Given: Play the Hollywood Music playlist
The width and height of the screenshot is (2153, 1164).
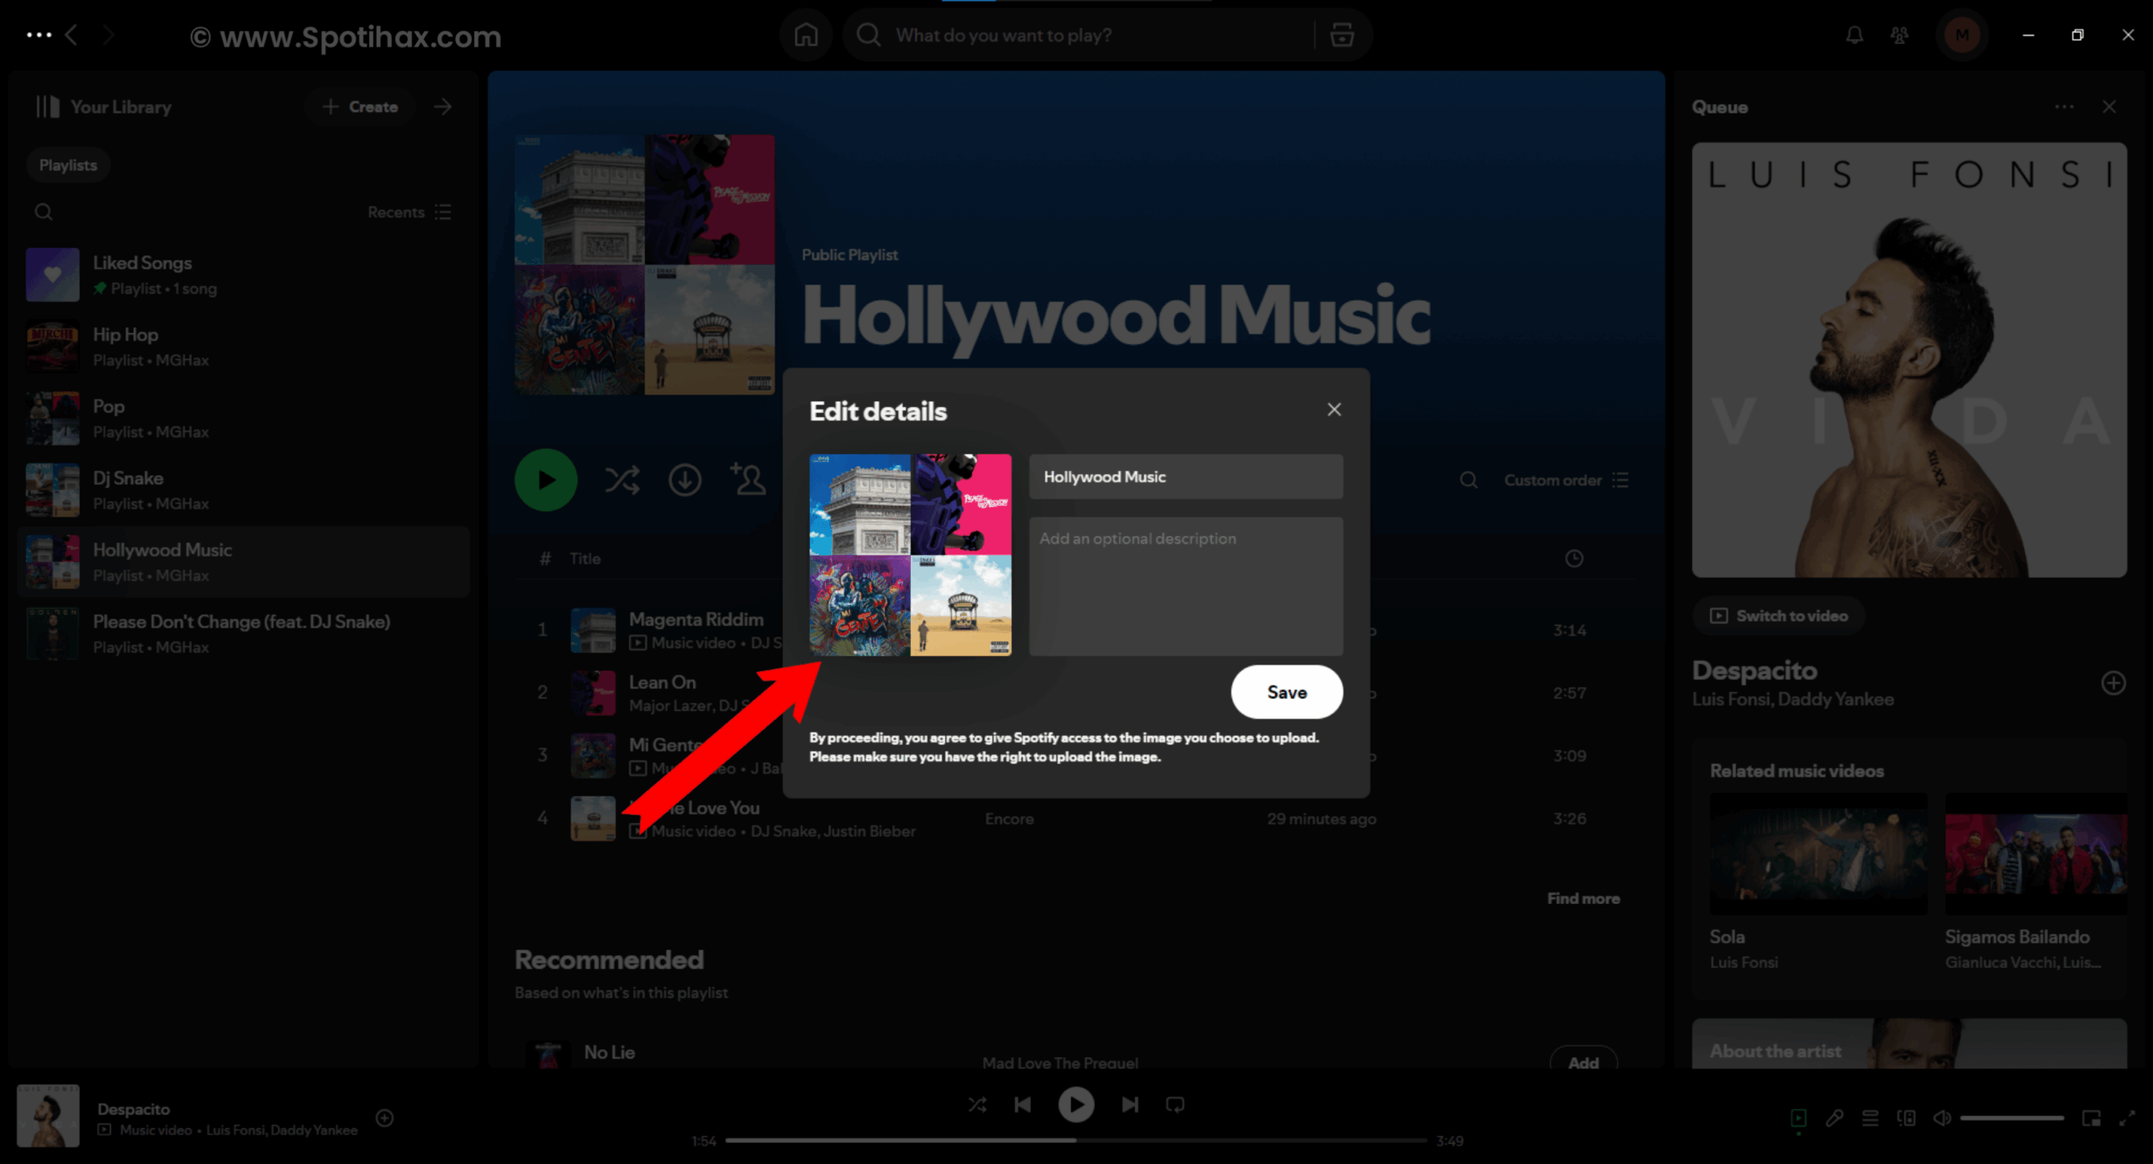Looking at the screenshot, I should (x=546, y=480).
